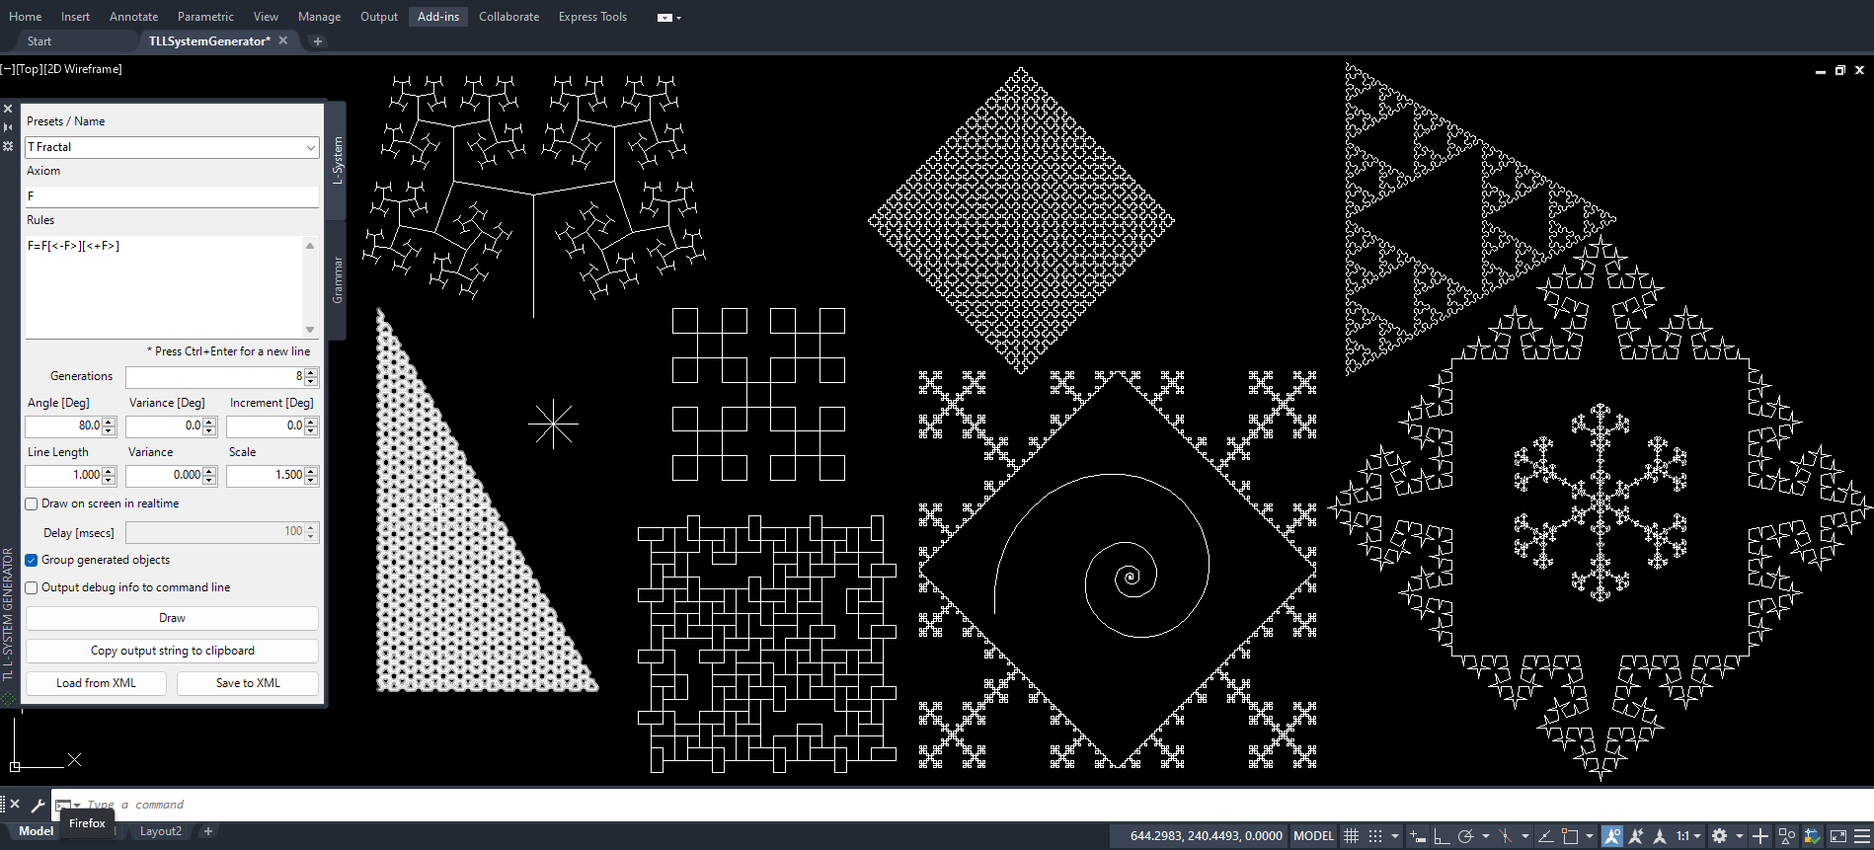
Task: Open polar tracking angle dropdown arrow
Action: 1485,835
